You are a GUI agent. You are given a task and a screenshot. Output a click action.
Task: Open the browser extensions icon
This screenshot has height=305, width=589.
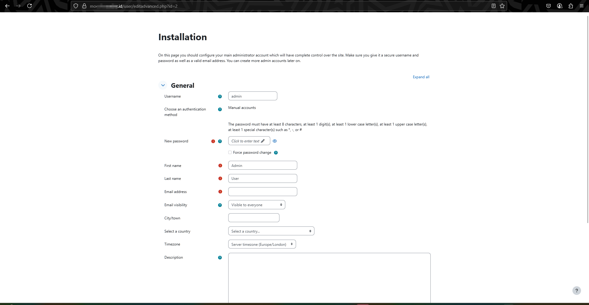tap(570, 6)
